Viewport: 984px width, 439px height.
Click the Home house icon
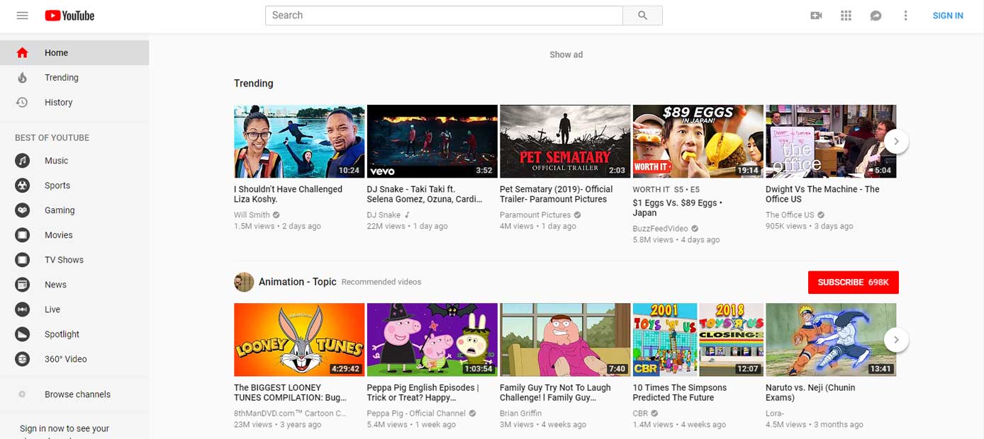tap(22, 52)
